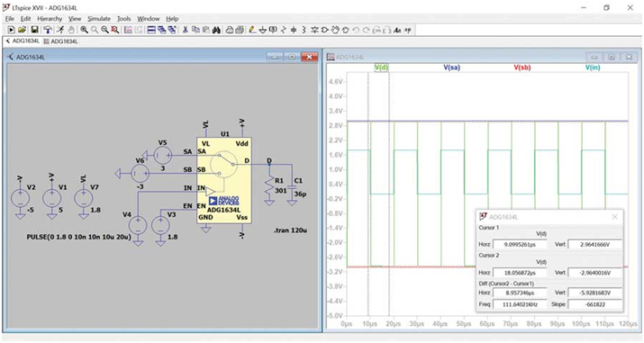This screenshot has width=644, height=343.
Task: Click Cursor 1 Horz value field
Action: [520, 245]
